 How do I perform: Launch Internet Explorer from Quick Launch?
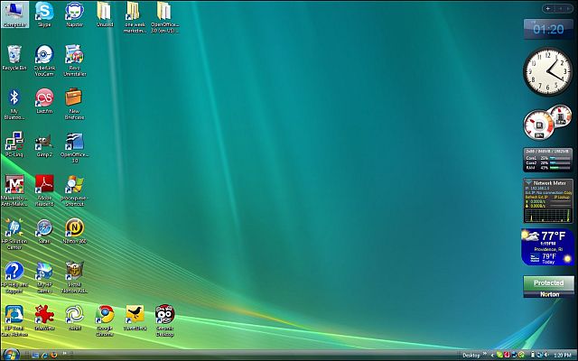point(44,356)
